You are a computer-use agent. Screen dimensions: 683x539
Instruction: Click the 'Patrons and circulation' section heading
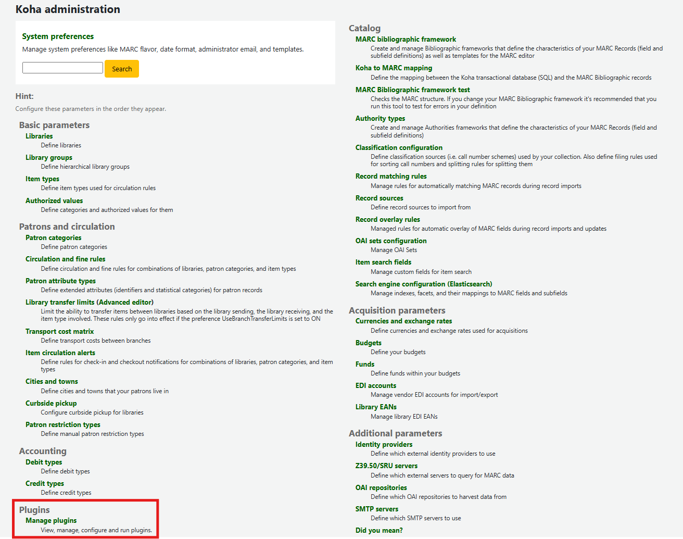(67, 227)
